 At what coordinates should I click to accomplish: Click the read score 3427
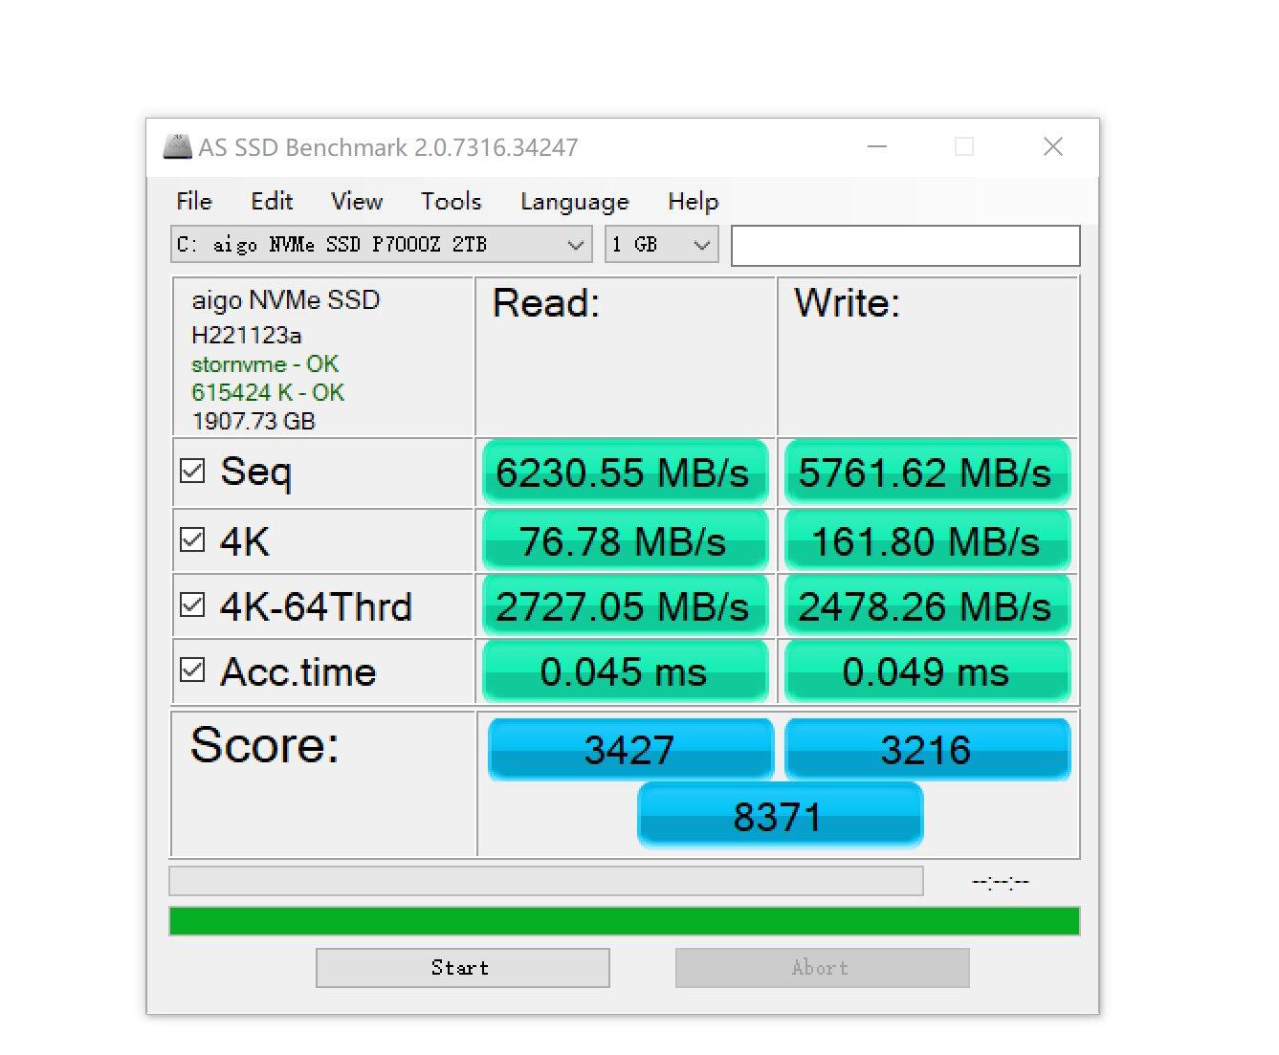630,749
